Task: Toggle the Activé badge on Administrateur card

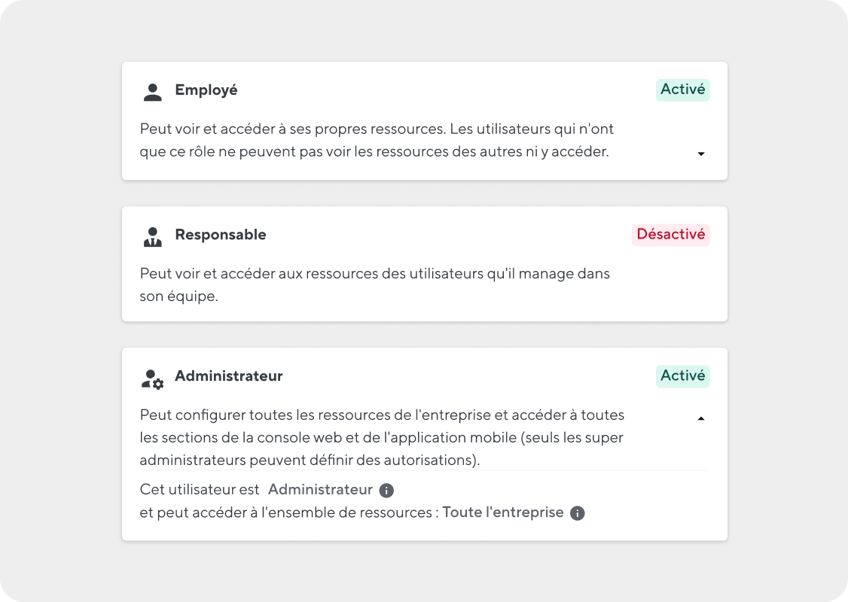Action: (x=682, y=376)
